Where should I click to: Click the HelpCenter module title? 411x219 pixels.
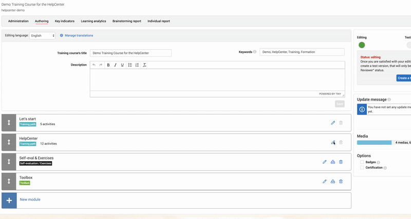(x=28, y=138)
